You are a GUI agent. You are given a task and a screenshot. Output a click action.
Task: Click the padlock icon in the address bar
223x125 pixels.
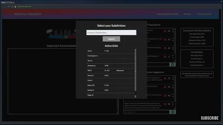point(15,7)
